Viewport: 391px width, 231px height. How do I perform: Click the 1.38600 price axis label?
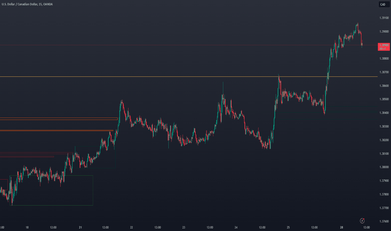click(384, 86)
